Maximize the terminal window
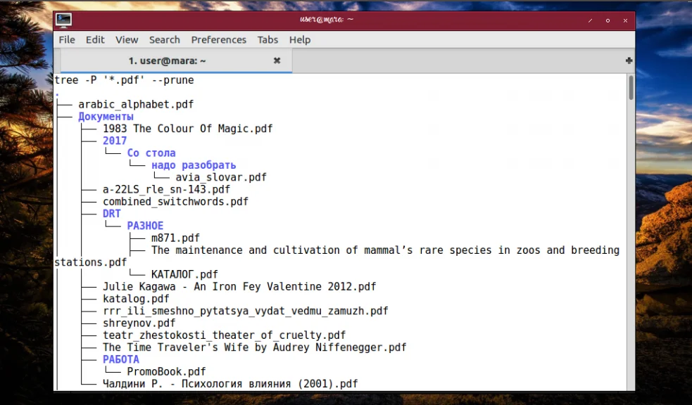This screenshot has height=405, width=692. (608, 20)
